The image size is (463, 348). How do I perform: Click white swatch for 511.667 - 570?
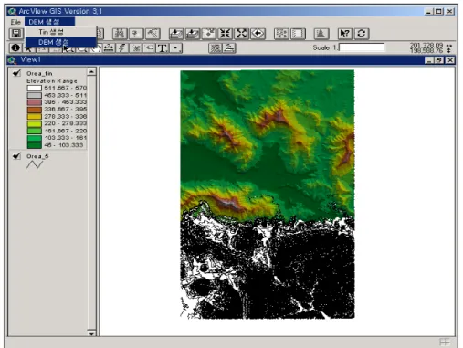[x=34, y=88]
